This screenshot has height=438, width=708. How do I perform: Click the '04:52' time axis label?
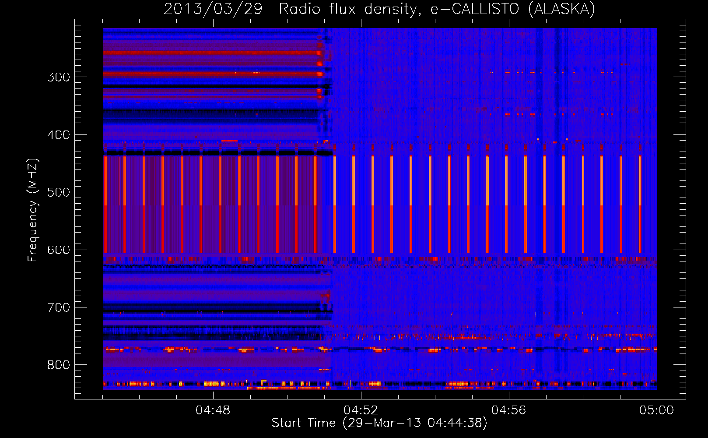tap(361, 410)
